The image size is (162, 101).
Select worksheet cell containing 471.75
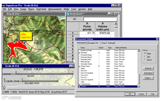[87, 33]
